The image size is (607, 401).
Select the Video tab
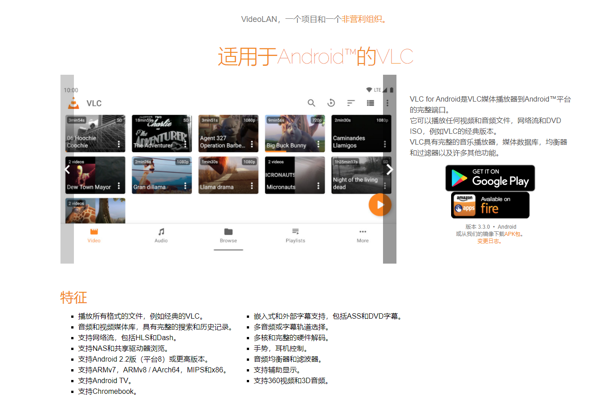coord(94,235)
